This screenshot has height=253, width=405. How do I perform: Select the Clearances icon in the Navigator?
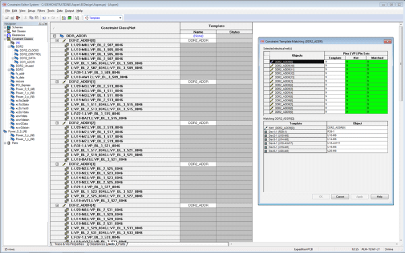coord(8,35)
